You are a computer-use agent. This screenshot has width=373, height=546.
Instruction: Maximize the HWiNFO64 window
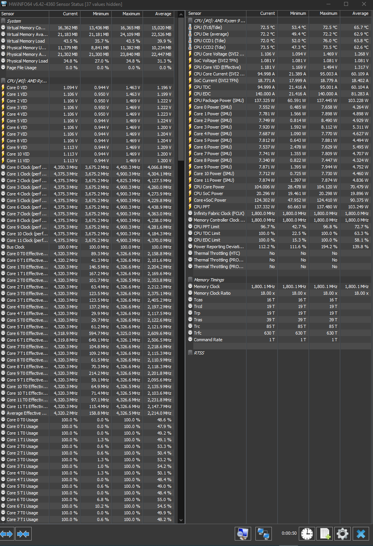[346, 4]
